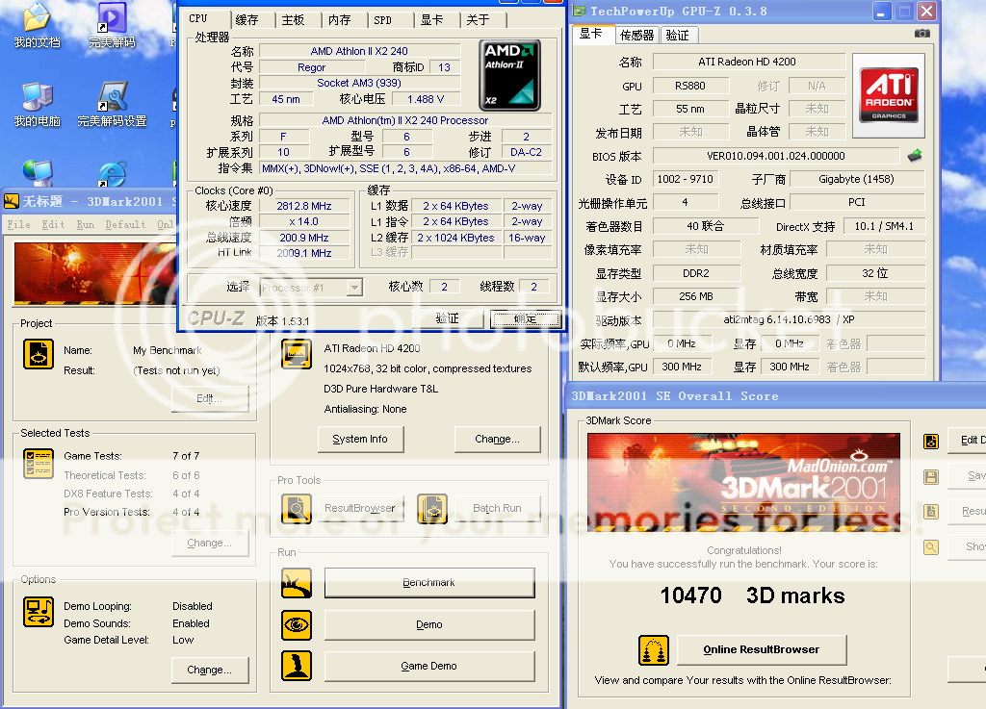Screen dimensions: 986x709
Task: Click the Project icon in 3DMark2001
Action: (x=39, y=354)
